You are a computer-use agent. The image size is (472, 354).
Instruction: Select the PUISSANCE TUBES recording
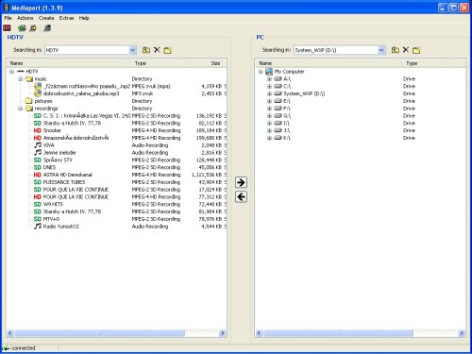tap(64, 182)
